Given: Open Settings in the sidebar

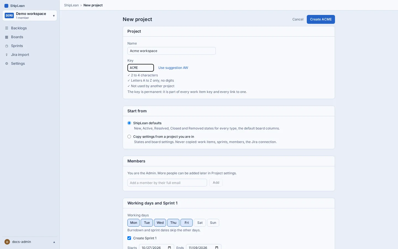Looking at the screenshot, I should (x=30, y=64).
